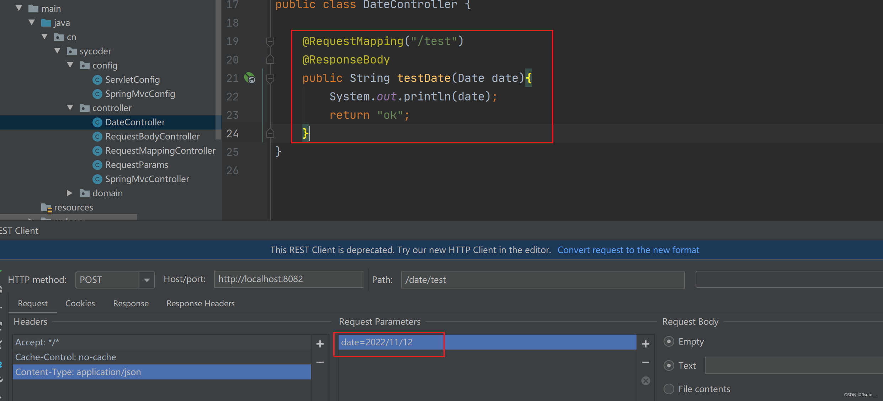Click the domain package icon
Viewport: 883px width, 401px height.
85,193
